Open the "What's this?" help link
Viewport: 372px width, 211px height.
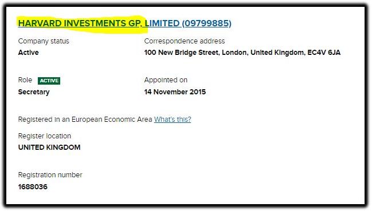coord(173,119)
